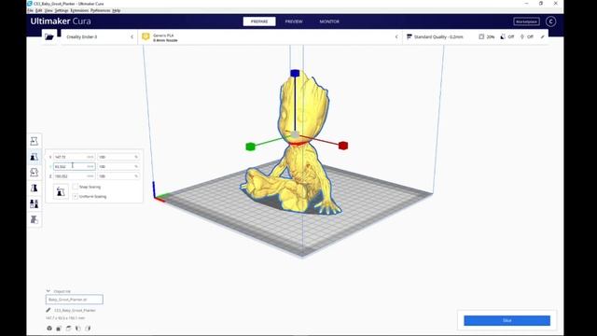The image size is (597, 336).
Task: Switch to the MONITOR stage tab
Action: click(x=329, y=21)
